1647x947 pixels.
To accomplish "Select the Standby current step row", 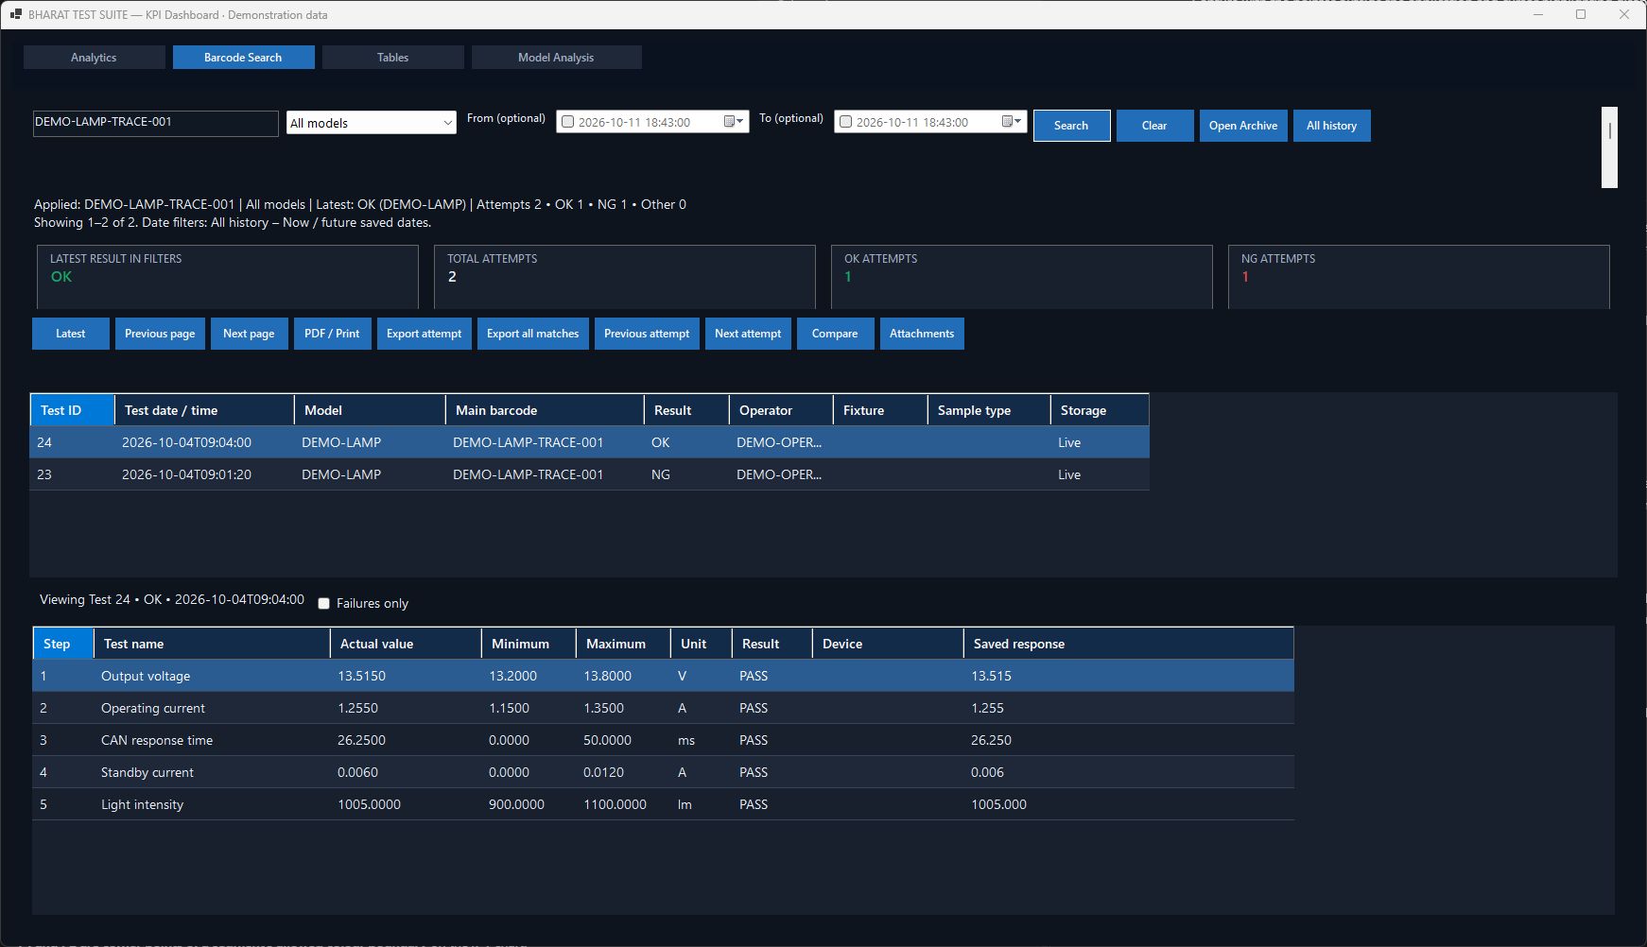I will [x=663, y=772].
